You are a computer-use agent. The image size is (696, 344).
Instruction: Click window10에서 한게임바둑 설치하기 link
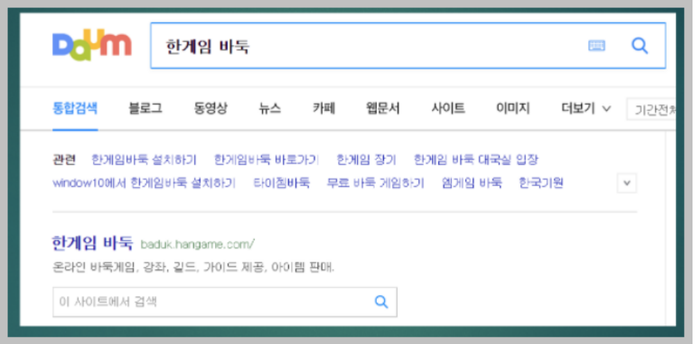(144, 183)
